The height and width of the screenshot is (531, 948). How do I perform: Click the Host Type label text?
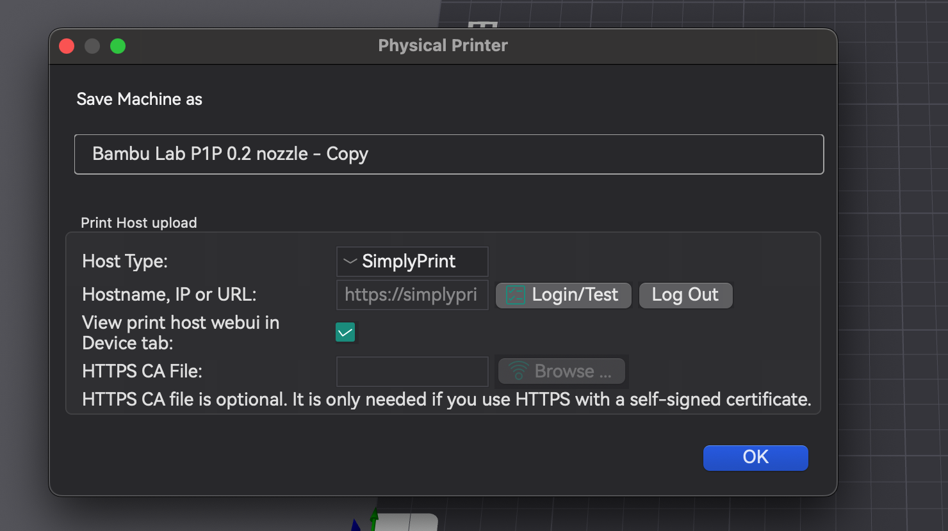(125, 262)
